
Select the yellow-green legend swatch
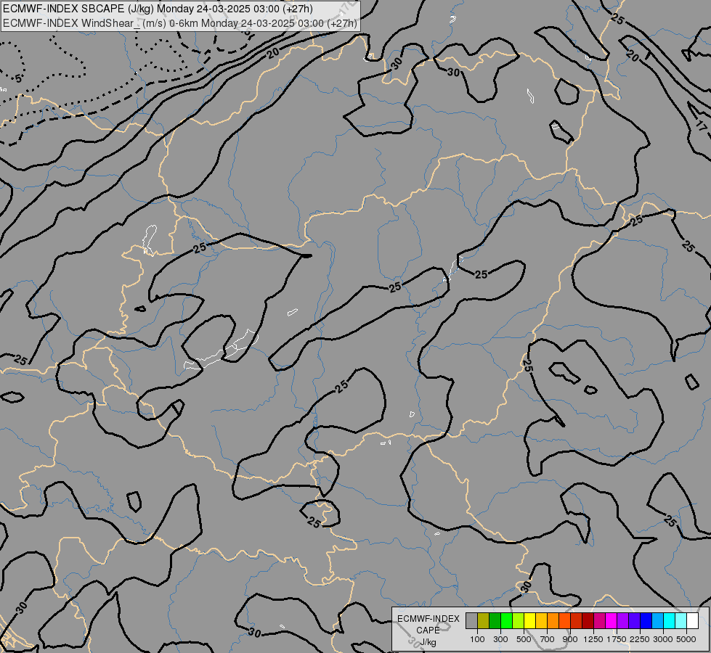[x=519, y=621]
